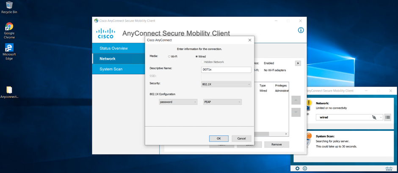Image resolution: width=398 pixels, height=173 pixels.
Task: Select the Wi-Fi media radio button
Action: point(169,57)
